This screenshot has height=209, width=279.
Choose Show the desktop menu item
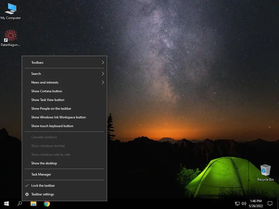pyautogui.click(x=64, y=163)
